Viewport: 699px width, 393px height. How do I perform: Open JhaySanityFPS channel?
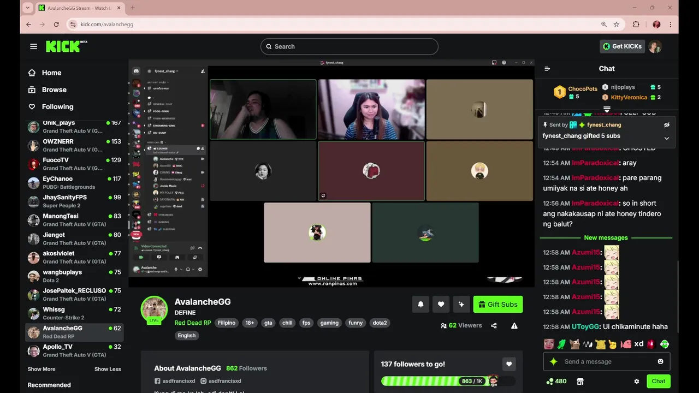tap(74, 201)
